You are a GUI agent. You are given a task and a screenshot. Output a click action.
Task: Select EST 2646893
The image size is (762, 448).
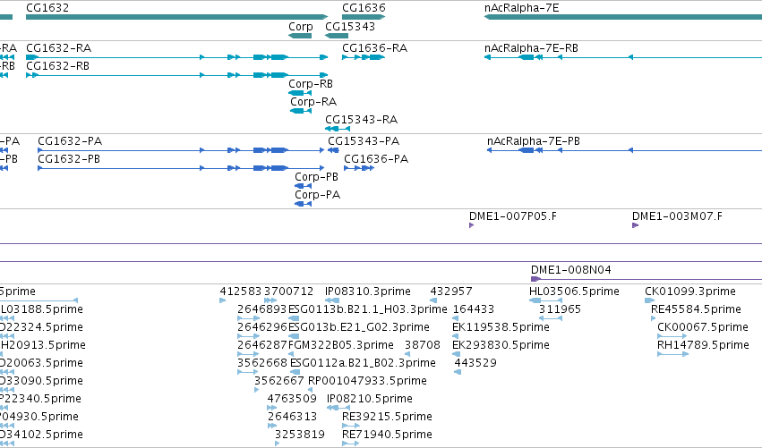click(x=262, y=309)
